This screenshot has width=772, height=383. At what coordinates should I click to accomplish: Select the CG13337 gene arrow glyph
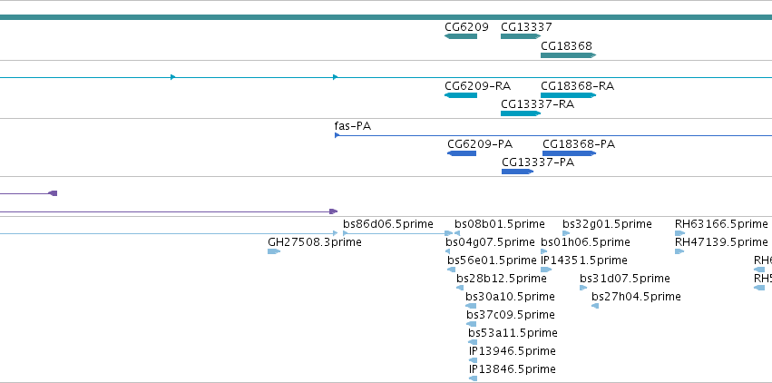click(521, 36)
